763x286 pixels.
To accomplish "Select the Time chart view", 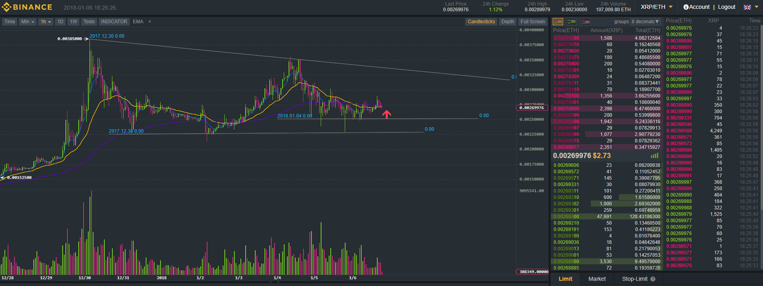I will click(10, 22).
